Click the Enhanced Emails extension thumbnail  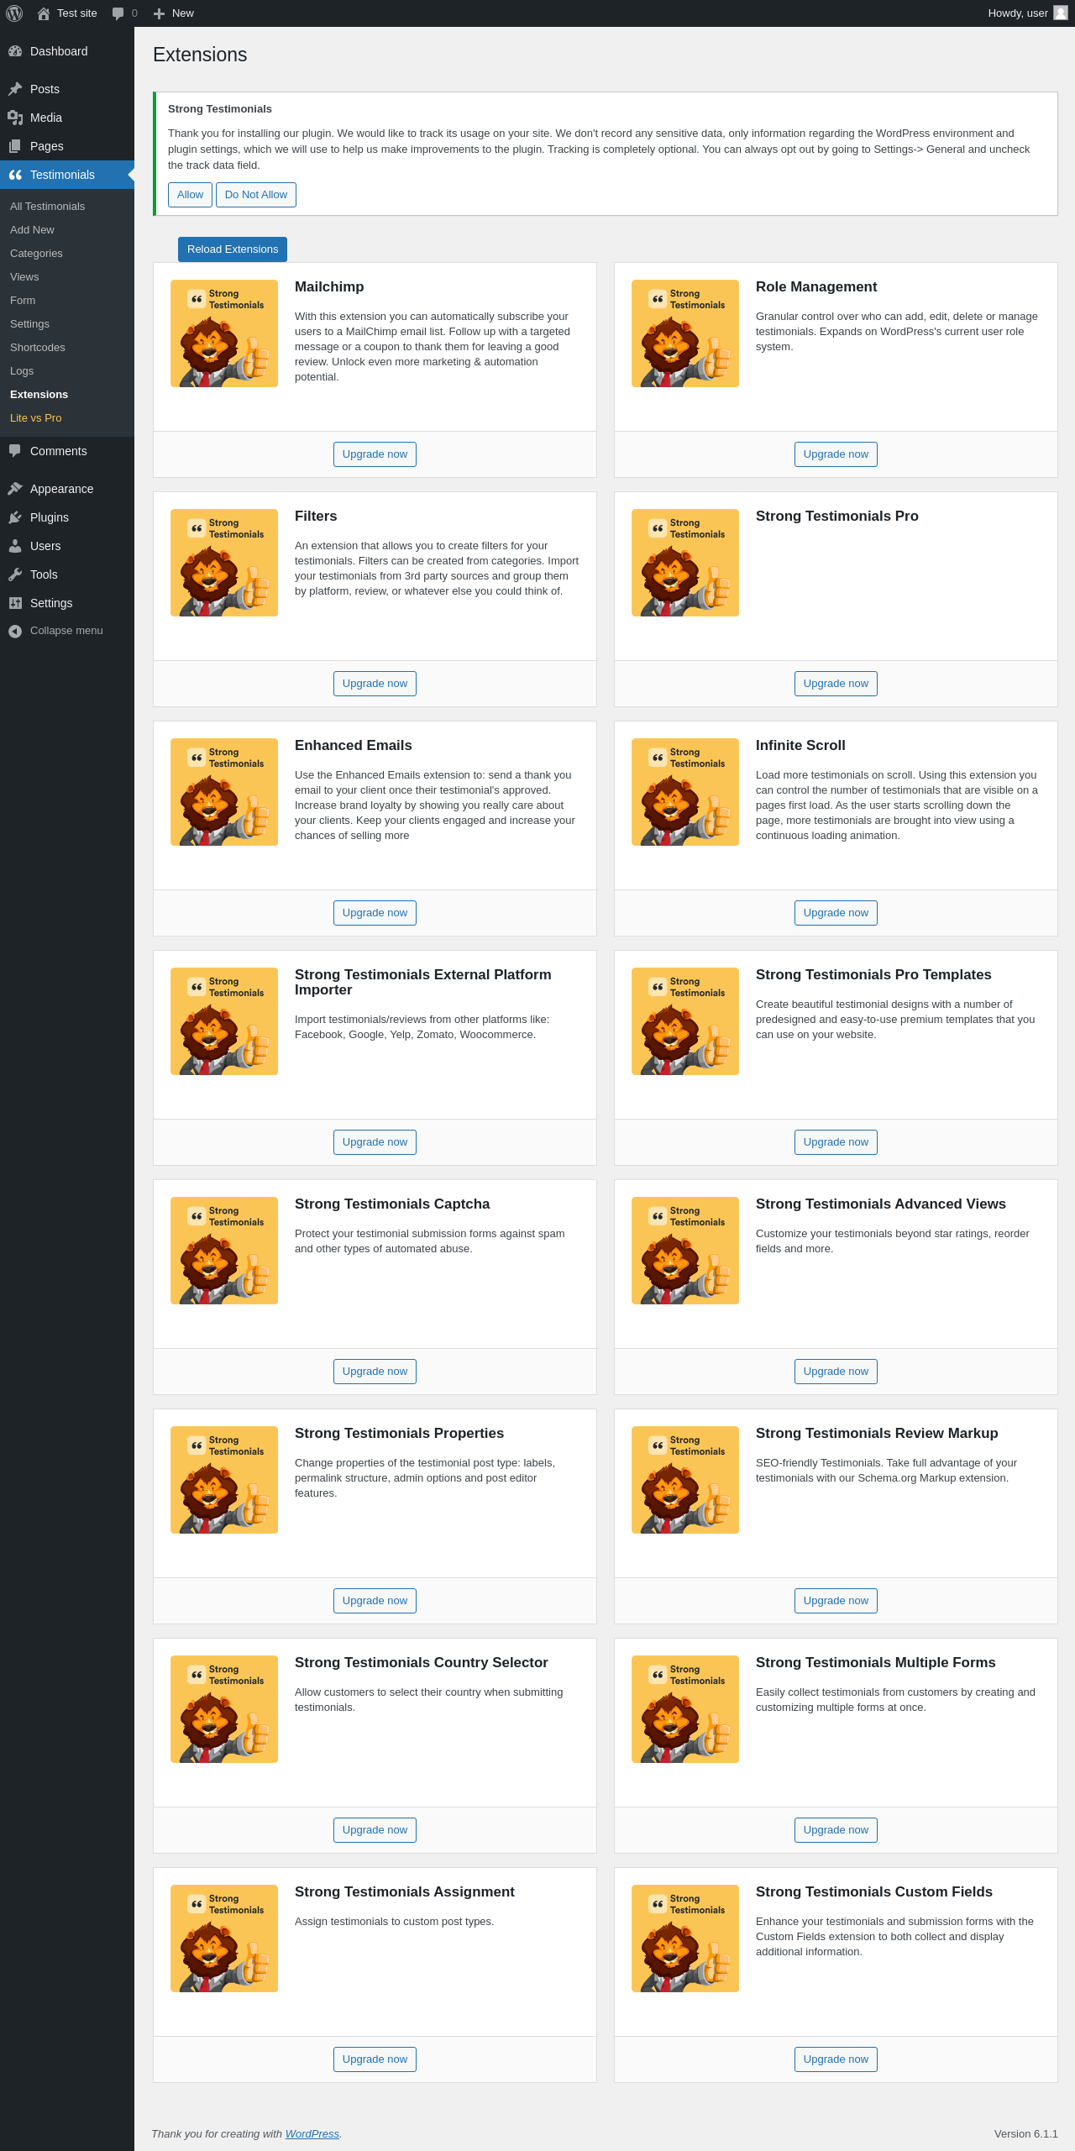click(x=224, y=792)
